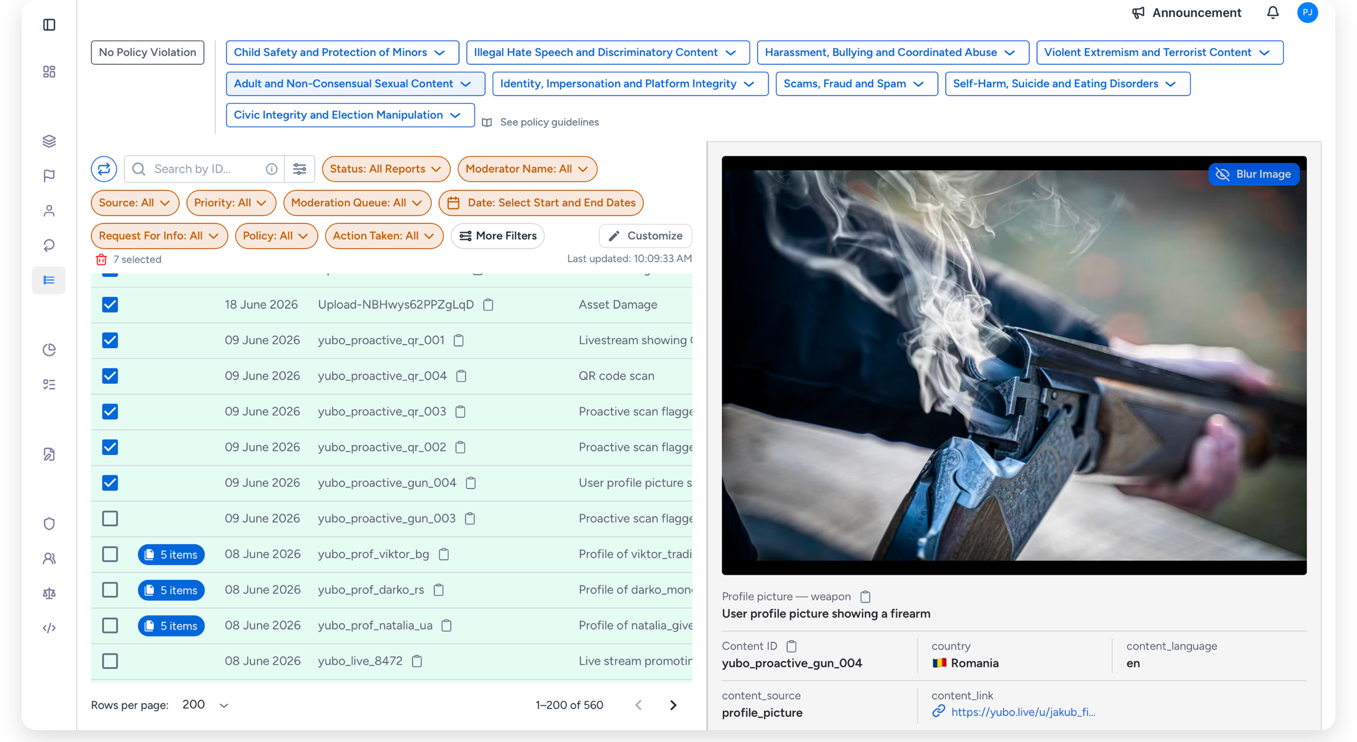Open the Status: All Reports filter
The width and height of the screenshot is (1357, 742).
386,169
